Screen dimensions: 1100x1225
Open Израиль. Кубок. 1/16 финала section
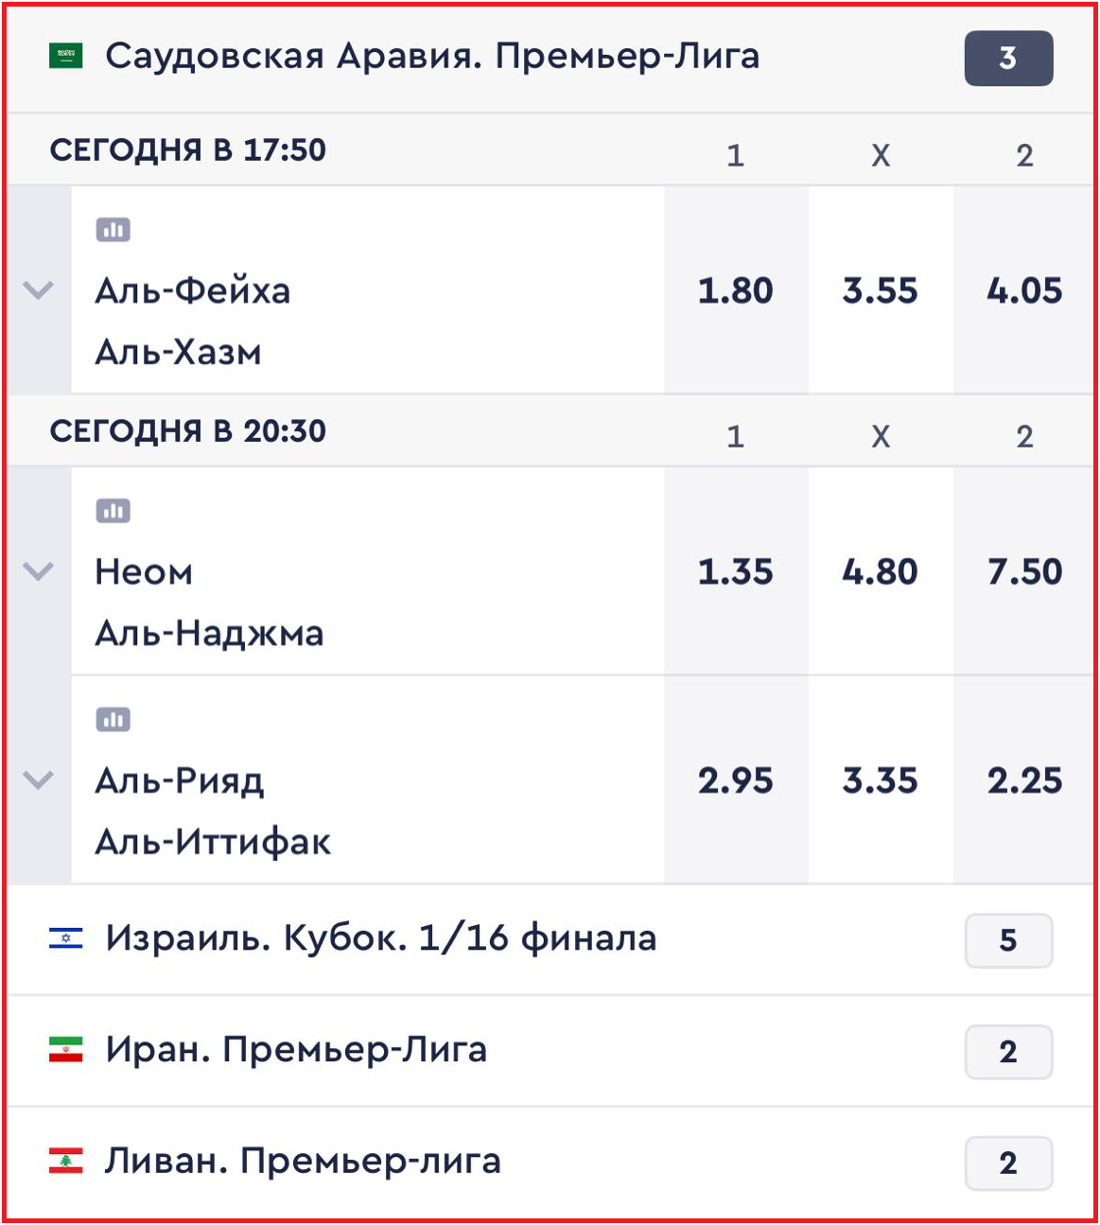(380, 938)
